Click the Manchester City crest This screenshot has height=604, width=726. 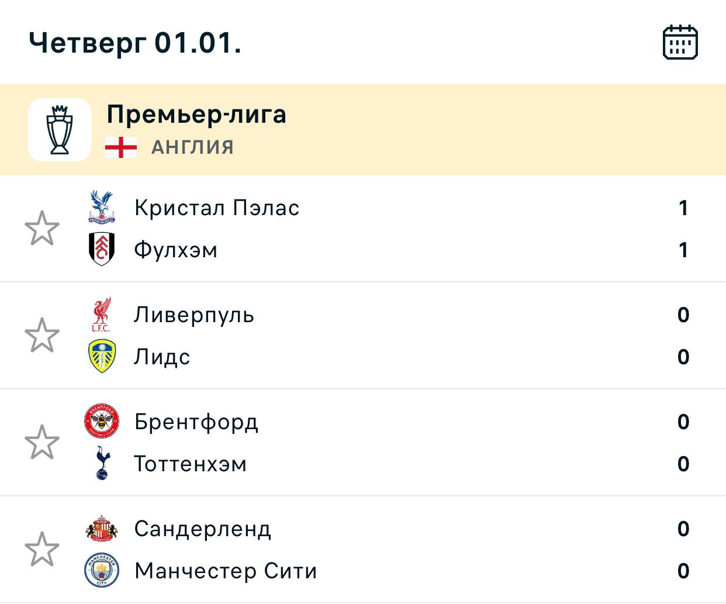coord(102,571)
